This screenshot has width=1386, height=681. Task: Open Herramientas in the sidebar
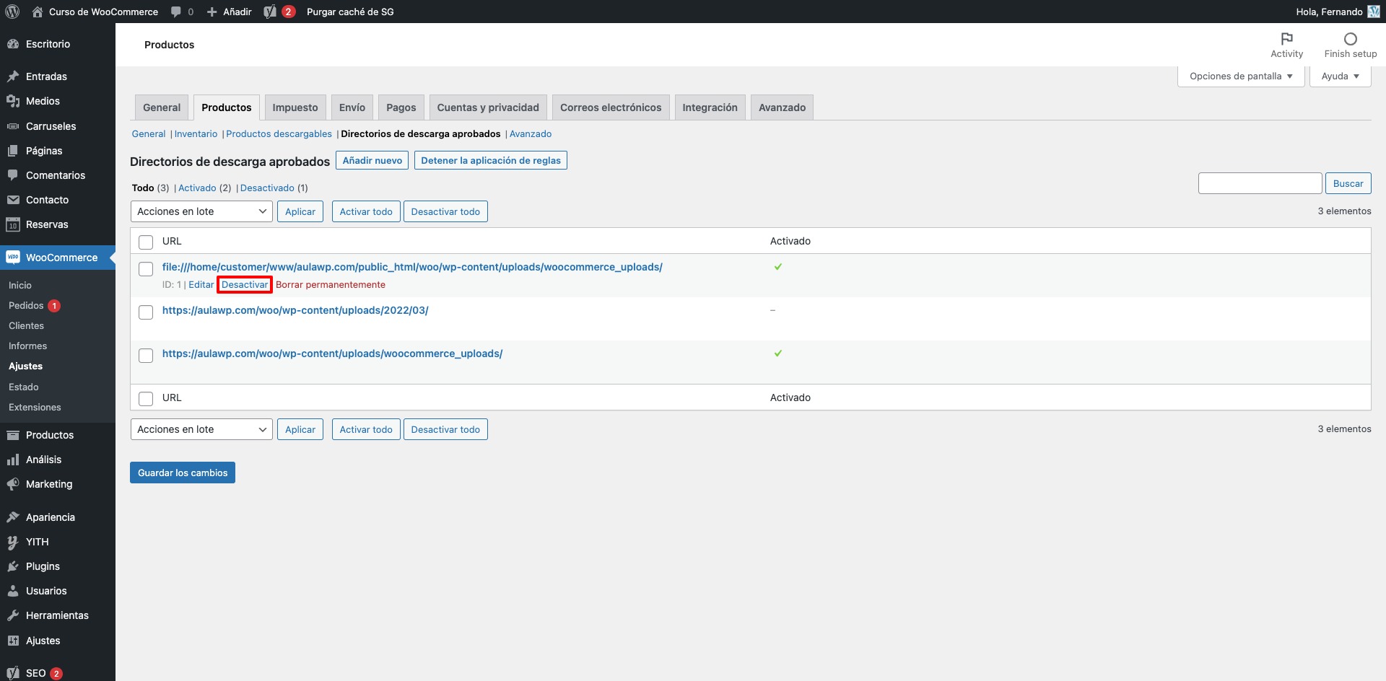tap(57, 615)
